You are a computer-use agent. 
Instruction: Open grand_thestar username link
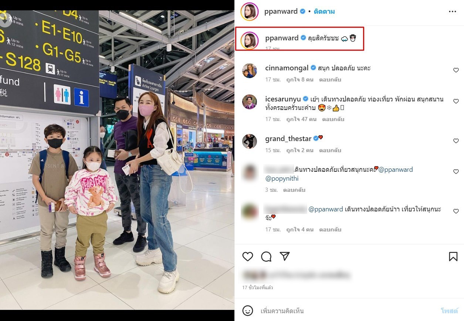pos(289,139)
